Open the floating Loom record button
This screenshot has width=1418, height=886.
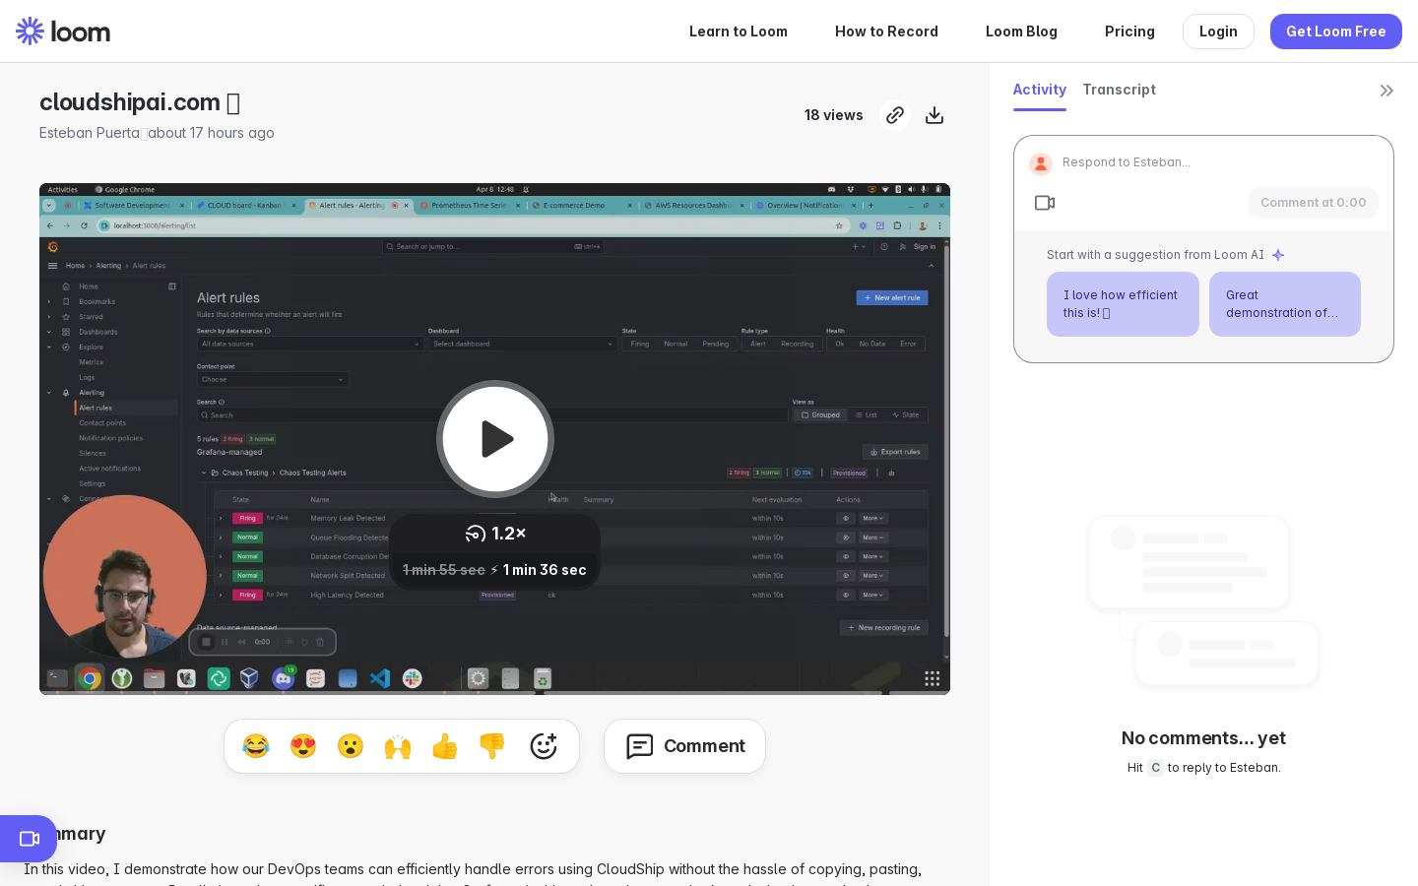(29, 839)
